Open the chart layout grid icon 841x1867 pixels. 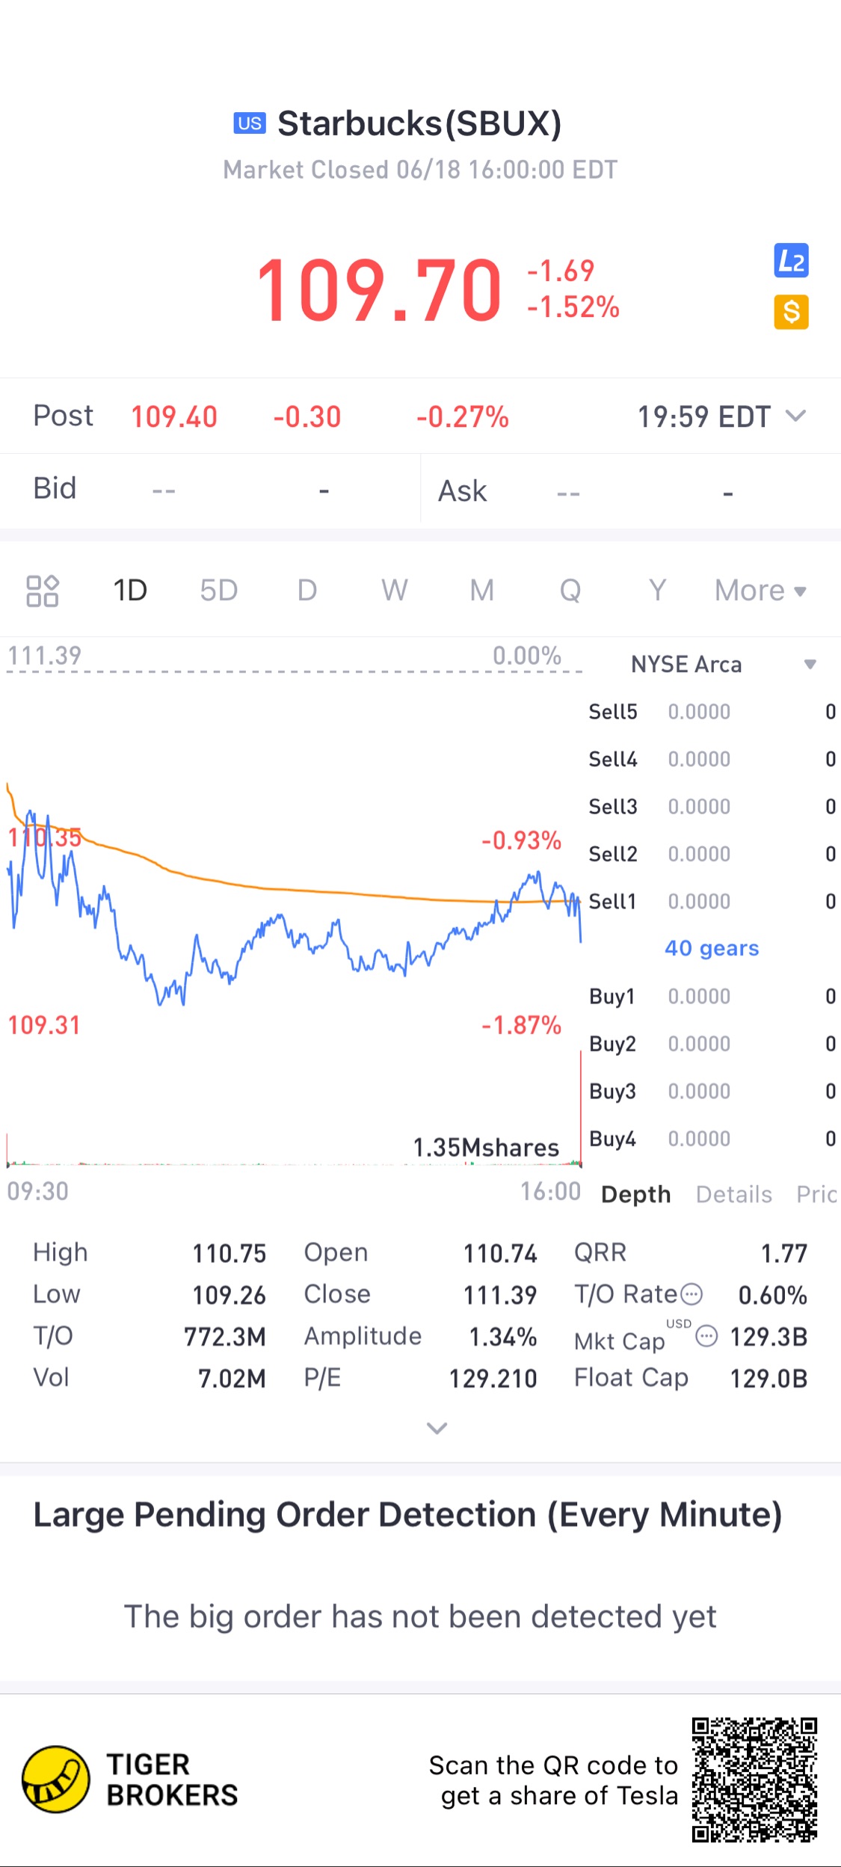pyautogui.click(x=43, y=591)
